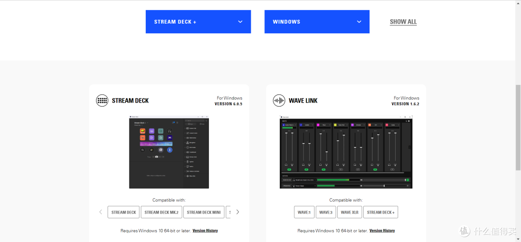Screen dimensions: 521x242
Task: Show previous compatible devices with left arrow
Action: tap(101, 212)
